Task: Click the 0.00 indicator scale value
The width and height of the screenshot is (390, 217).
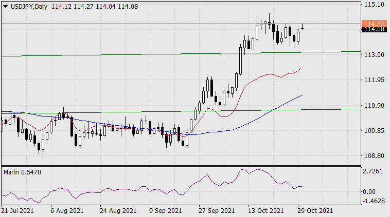Action: 369,192
